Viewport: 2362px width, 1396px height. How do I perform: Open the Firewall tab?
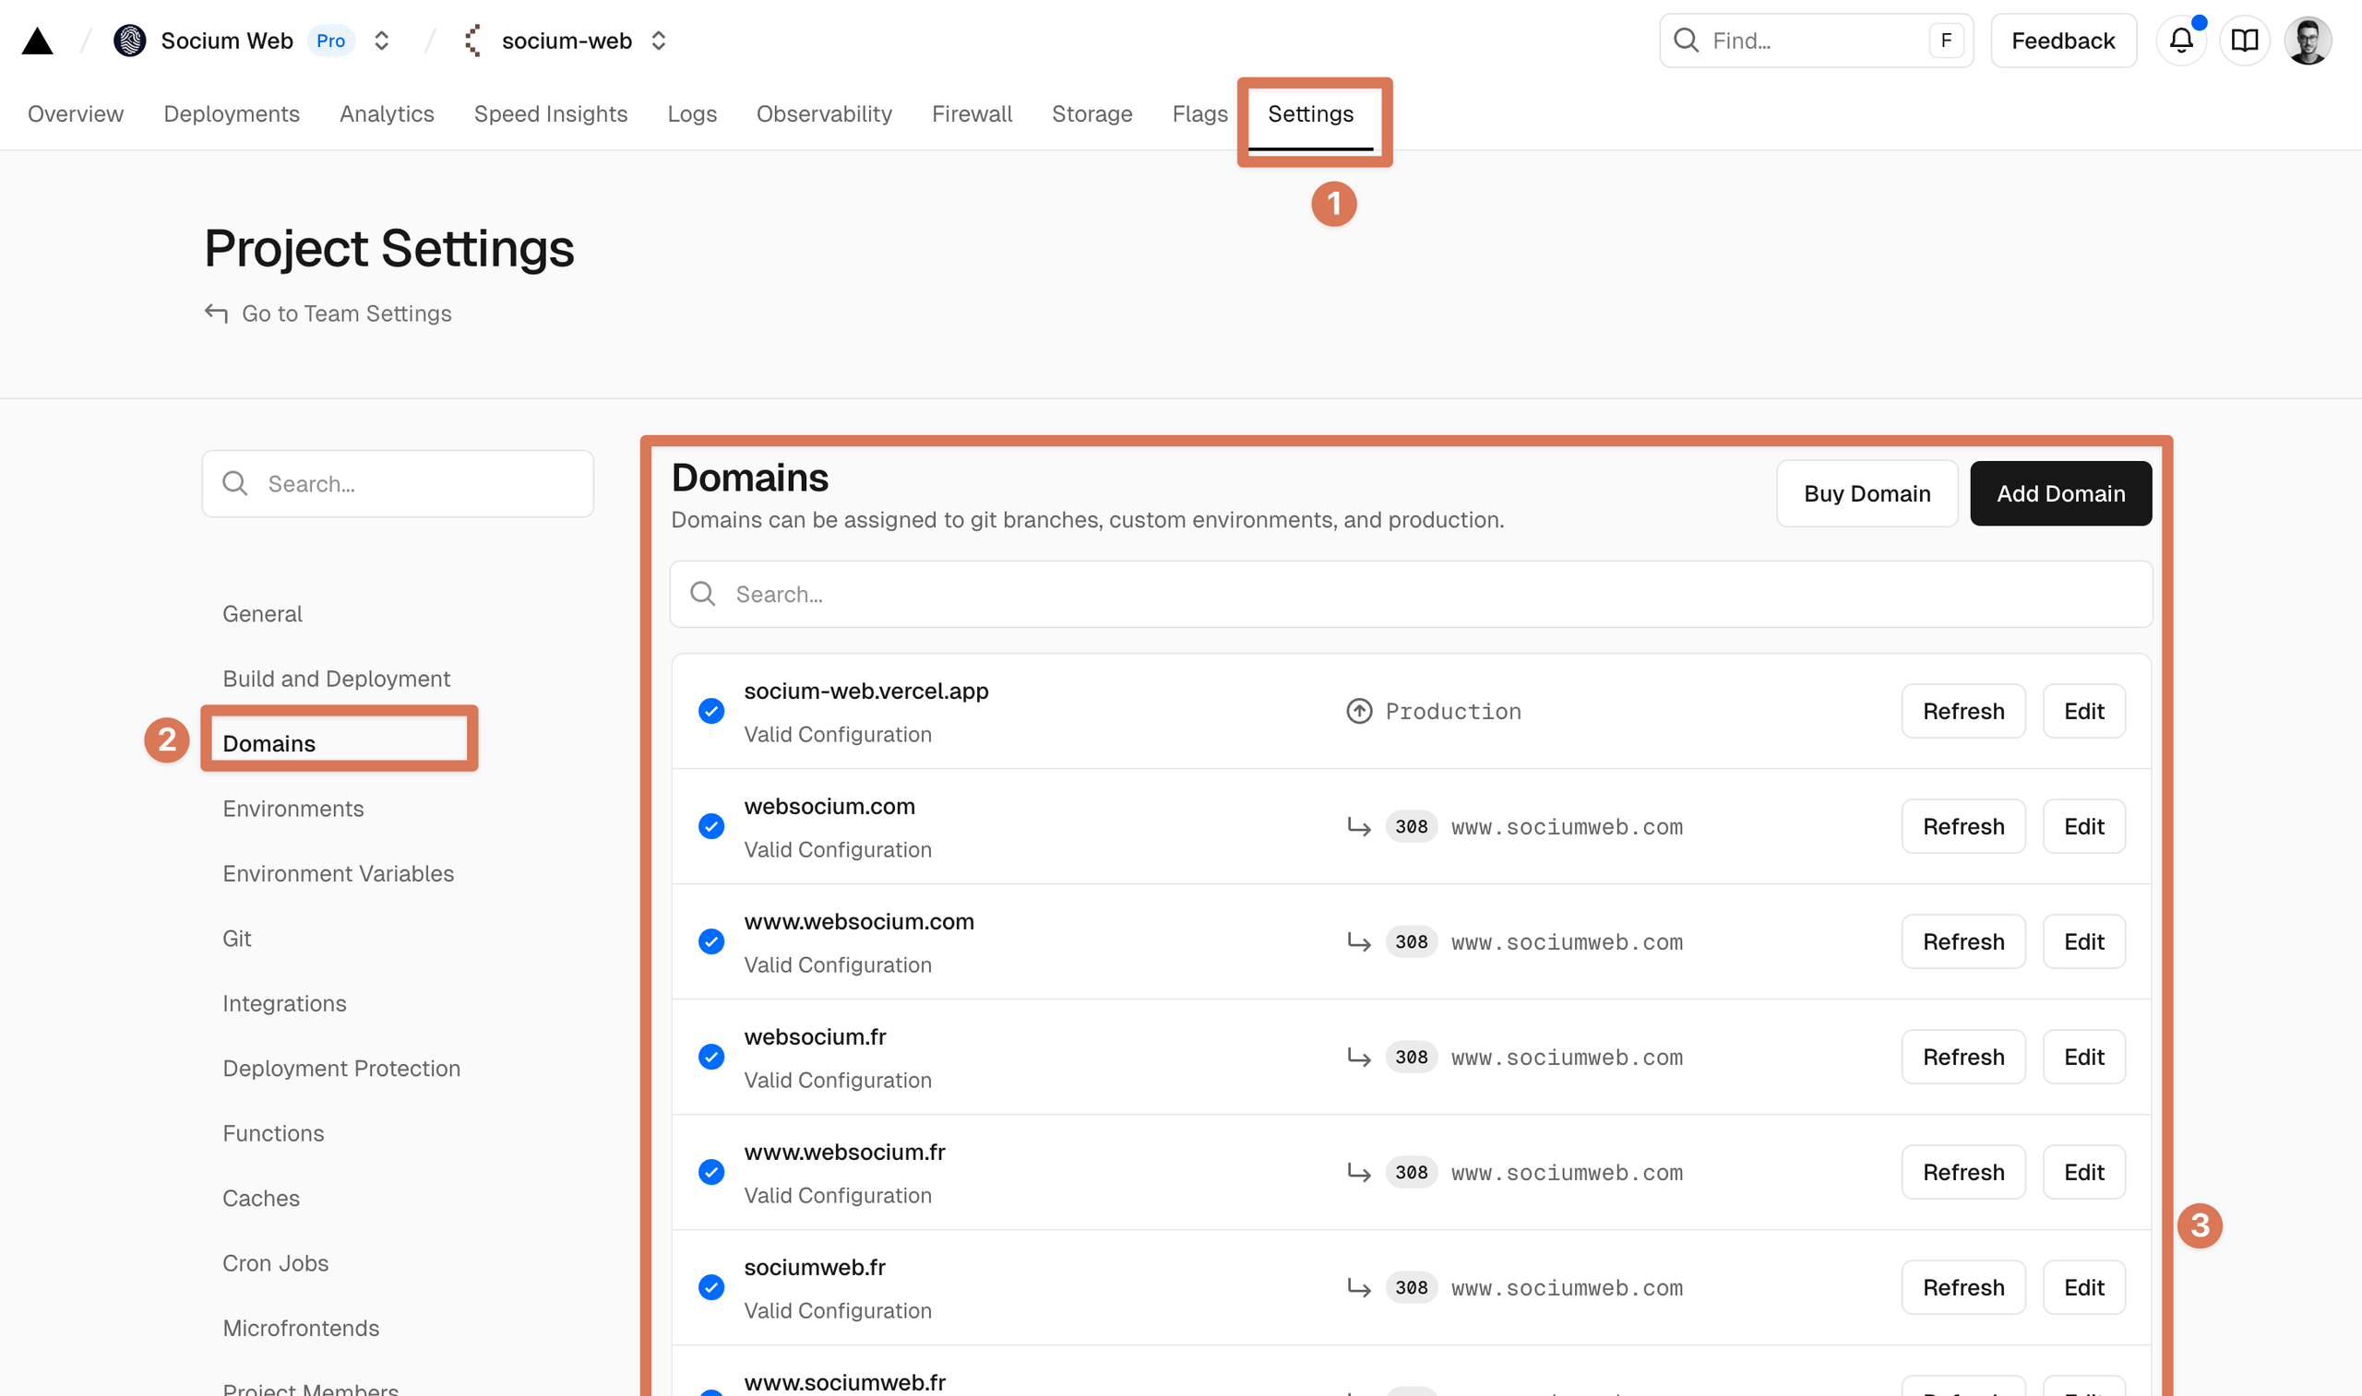pos(972,113)
